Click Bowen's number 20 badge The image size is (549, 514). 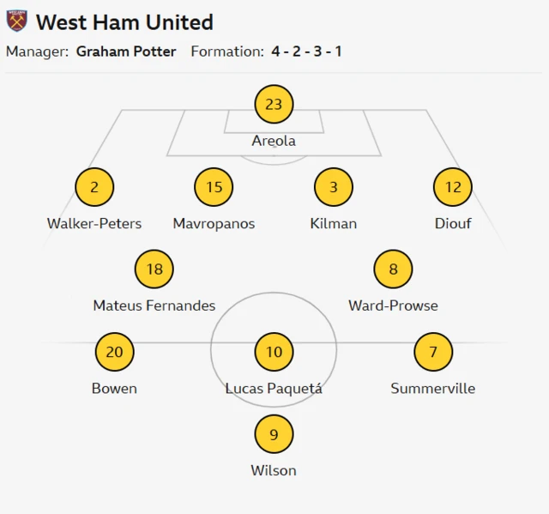point(114,352)
